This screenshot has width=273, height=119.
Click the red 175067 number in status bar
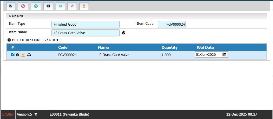8,114
